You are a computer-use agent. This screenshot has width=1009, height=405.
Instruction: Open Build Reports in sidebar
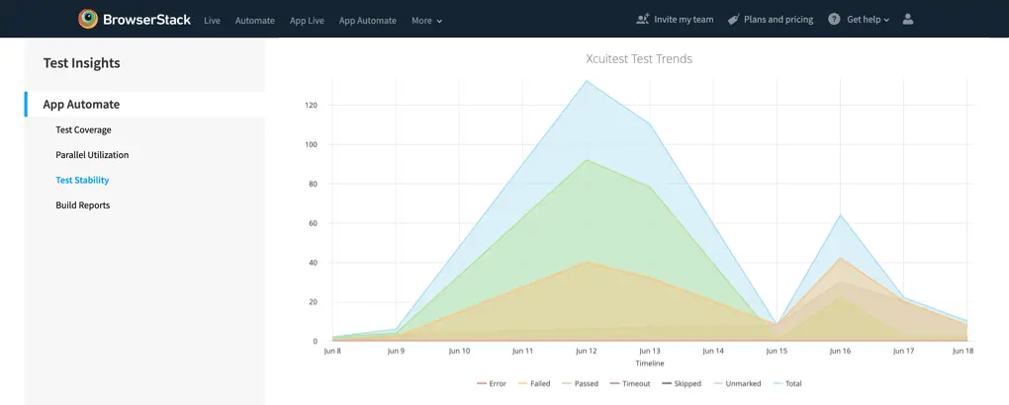pyautogui.click(x=82, y=205)
